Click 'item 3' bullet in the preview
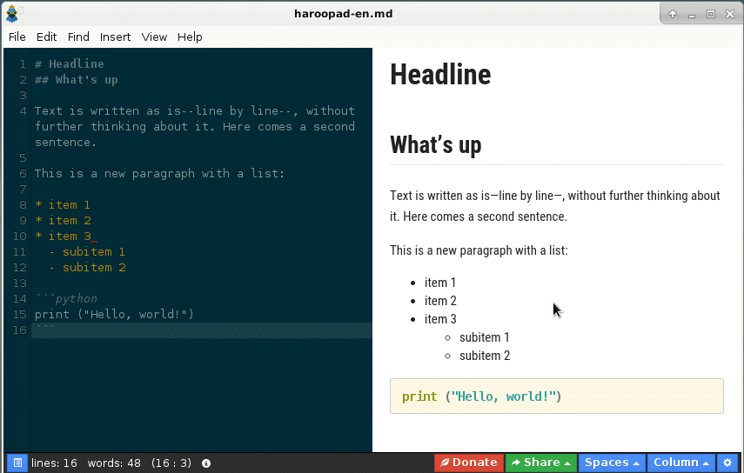Image resolution: width=744 pixels, height=473 pixels. (440, 319)
